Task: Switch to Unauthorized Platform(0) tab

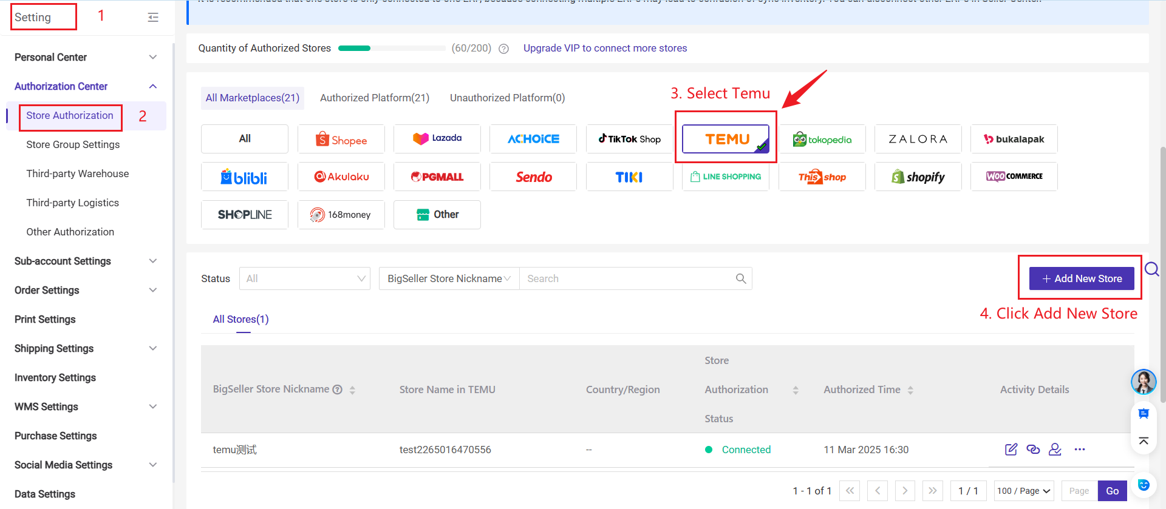Action: [507, 98]
